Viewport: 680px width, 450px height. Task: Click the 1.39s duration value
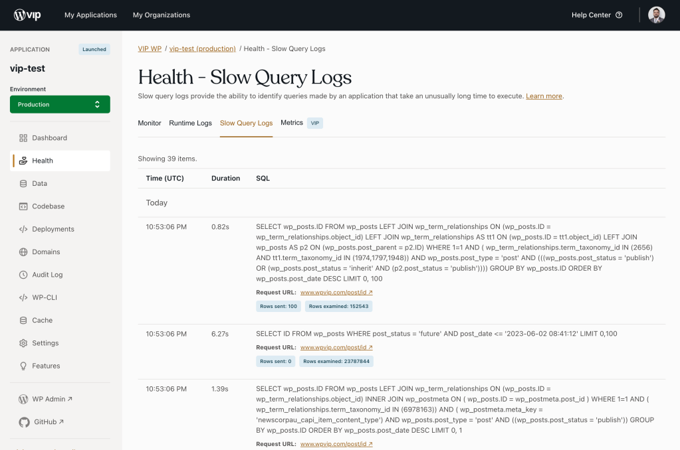pyautogui.click(x=220, y=389)
